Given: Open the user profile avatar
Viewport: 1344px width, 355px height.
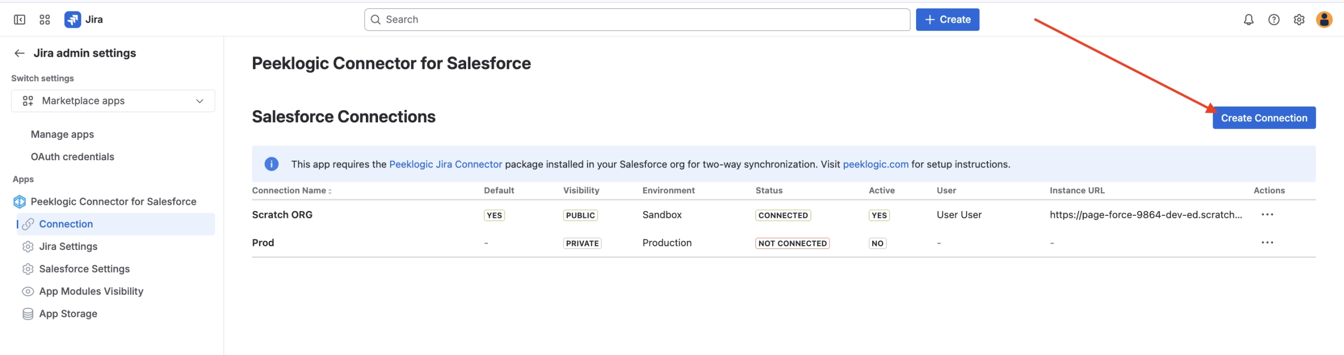Looking at the screenshot, I should (x=1324, y=19).
